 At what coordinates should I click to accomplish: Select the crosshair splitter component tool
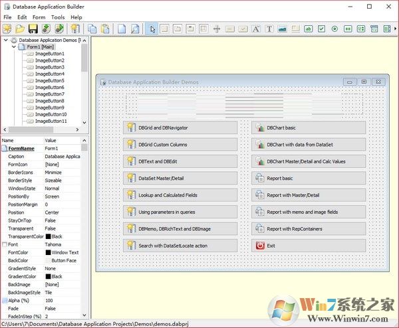(217, 29)
